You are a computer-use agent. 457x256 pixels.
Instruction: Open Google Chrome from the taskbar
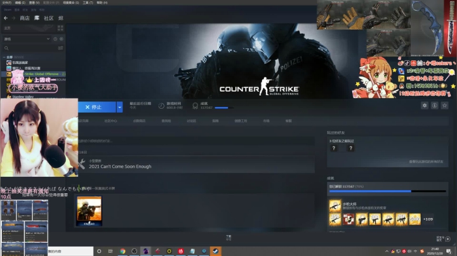click(123, 251)
